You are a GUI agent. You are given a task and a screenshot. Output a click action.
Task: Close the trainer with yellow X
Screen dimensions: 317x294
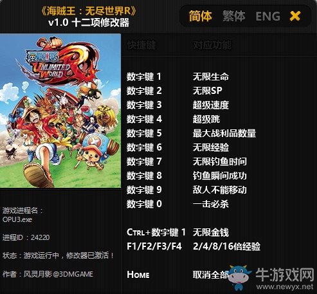point(295,16)
